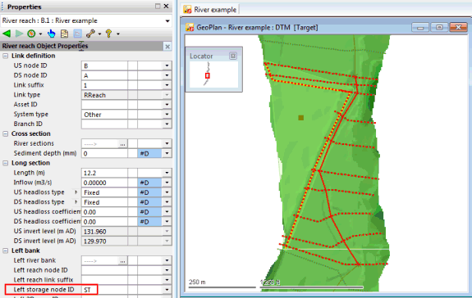Click the wrench tools icon
Screen dimensions: 472x298
[90, 34]
